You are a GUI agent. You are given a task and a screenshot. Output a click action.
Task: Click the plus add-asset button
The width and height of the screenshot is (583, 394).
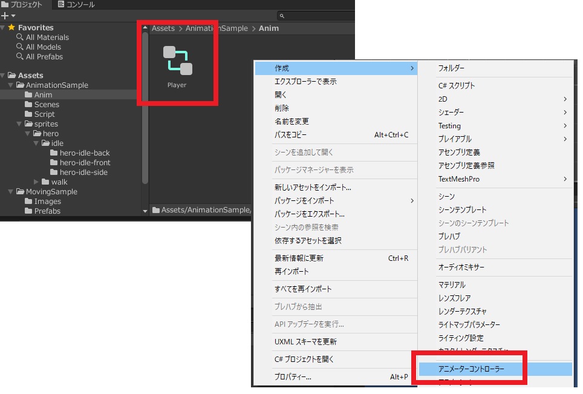click(x=5, y=16)
